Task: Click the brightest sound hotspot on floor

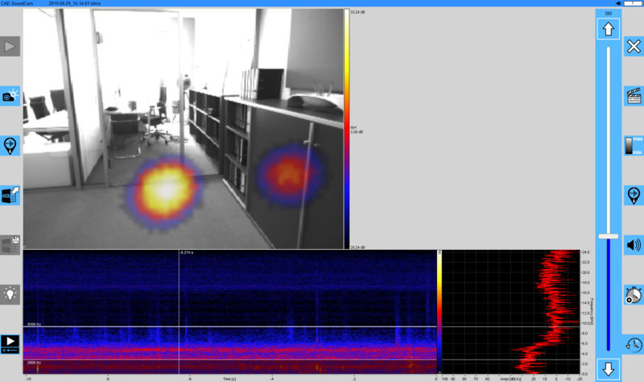Action: click(x=164, y=189)
